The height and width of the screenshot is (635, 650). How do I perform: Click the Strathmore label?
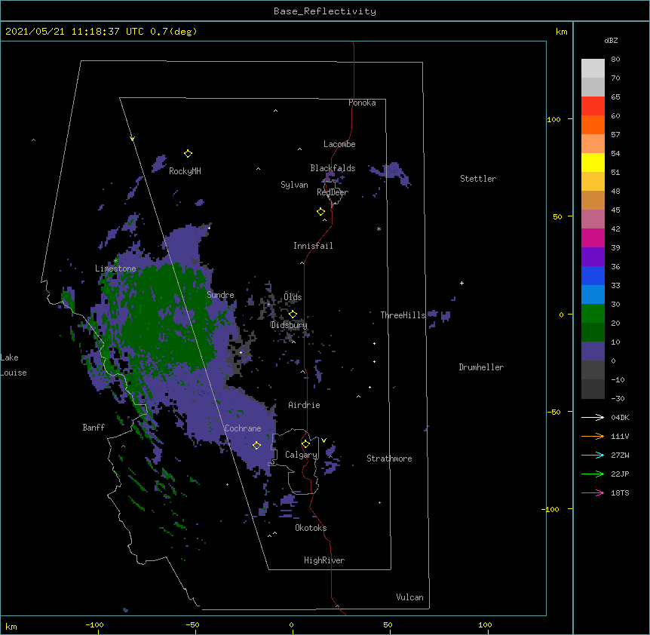[389, 459]
